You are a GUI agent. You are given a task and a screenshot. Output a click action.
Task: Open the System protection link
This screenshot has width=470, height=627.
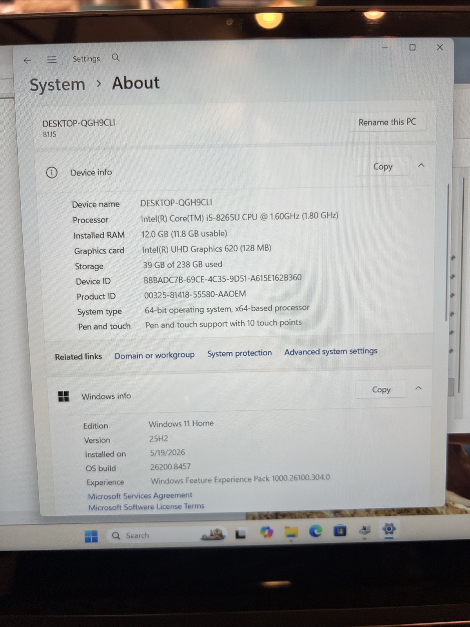pyautogui.click(x=240, y=353)
